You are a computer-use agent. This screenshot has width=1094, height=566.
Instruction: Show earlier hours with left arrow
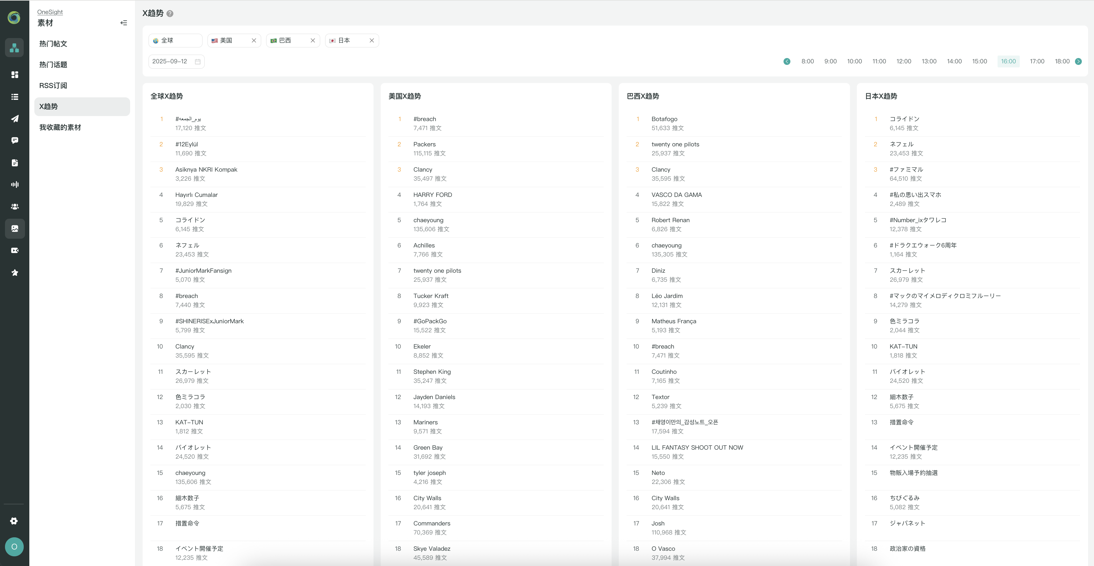[x=787, y=61]
